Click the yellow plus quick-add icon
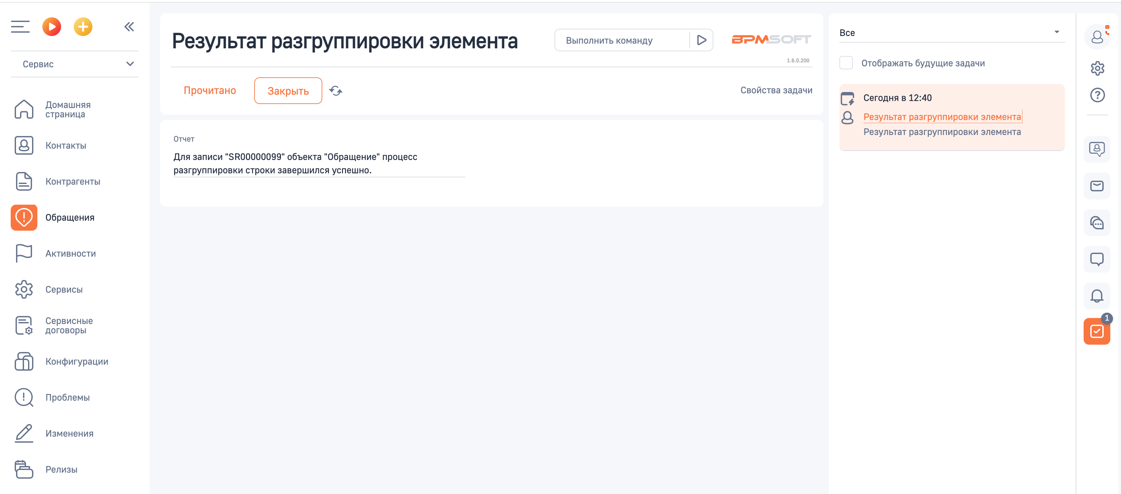1121x494 pixels. [x=83, y=27]
